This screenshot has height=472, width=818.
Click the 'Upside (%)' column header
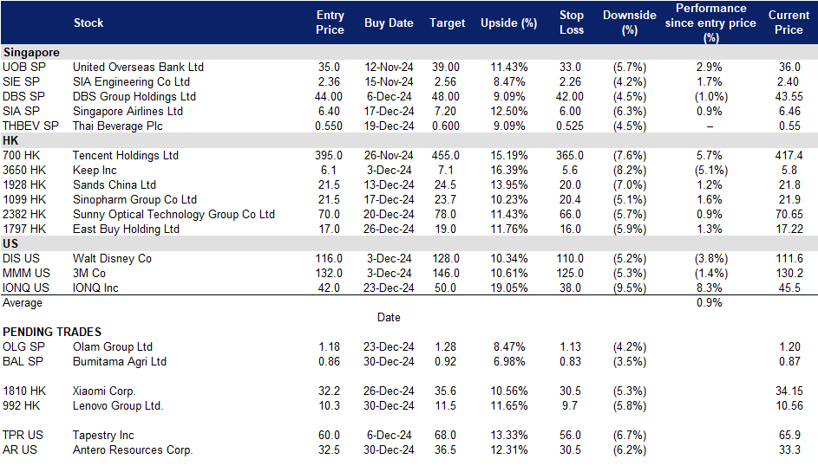click(508, 23)
